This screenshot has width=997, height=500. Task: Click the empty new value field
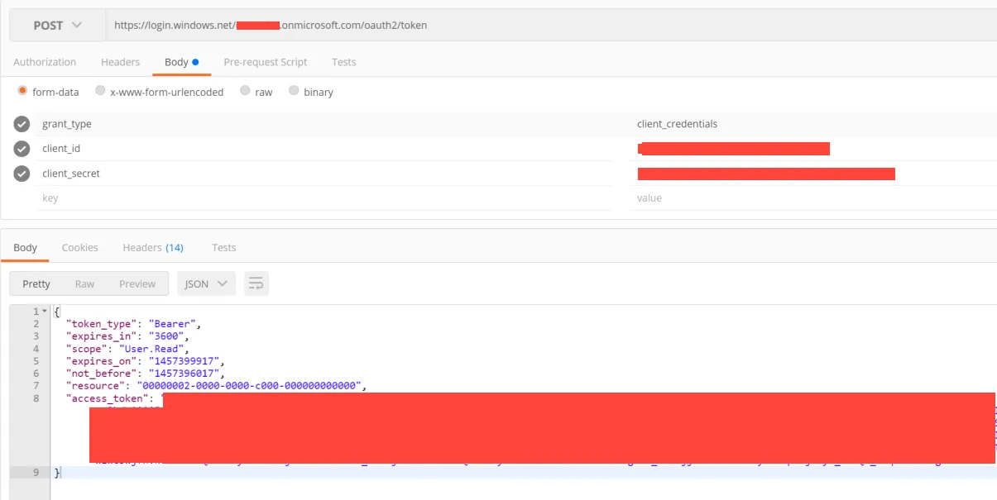pyautogui.click(x=812, y=198)
